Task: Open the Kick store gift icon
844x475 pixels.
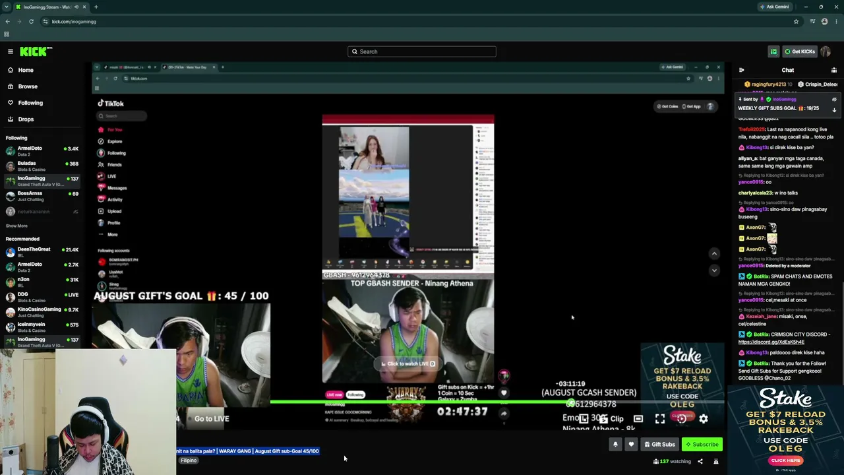Action: (x=773, y=51)
